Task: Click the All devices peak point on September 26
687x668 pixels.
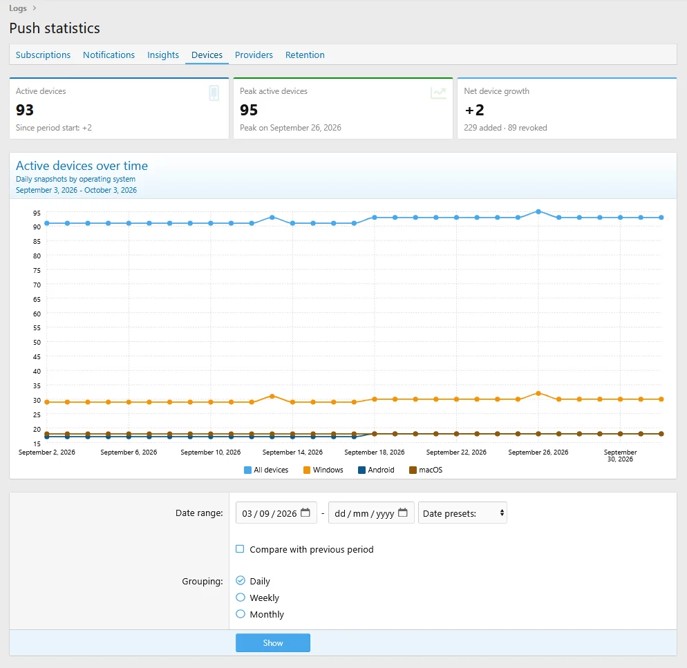Action: point(538,211)
